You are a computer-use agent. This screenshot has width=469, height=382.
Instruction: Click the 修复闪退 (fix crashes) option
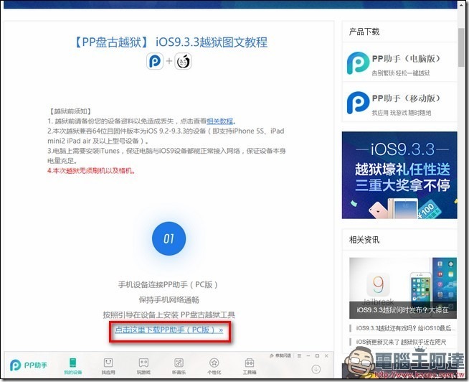pyautogui.click(x=280, y=355)
